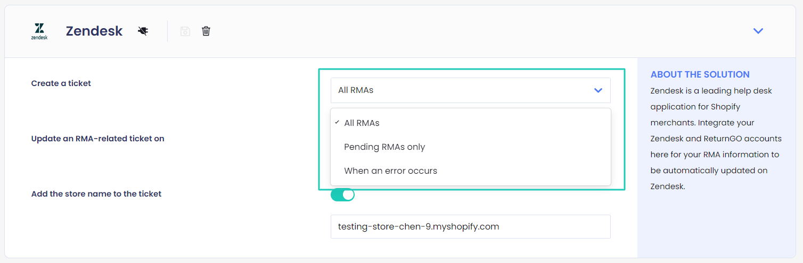Click the Add the store name label
The width and height of the screenshot is (803, 263).
point(96,194)
